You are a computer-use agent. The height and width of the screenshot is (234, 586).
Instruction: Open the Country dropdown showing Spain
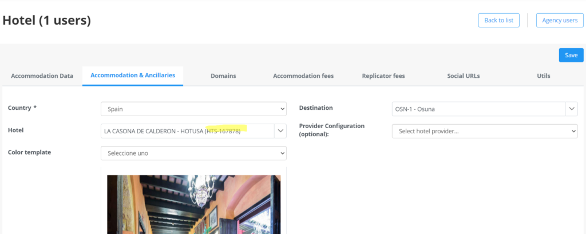pos(193,109)
